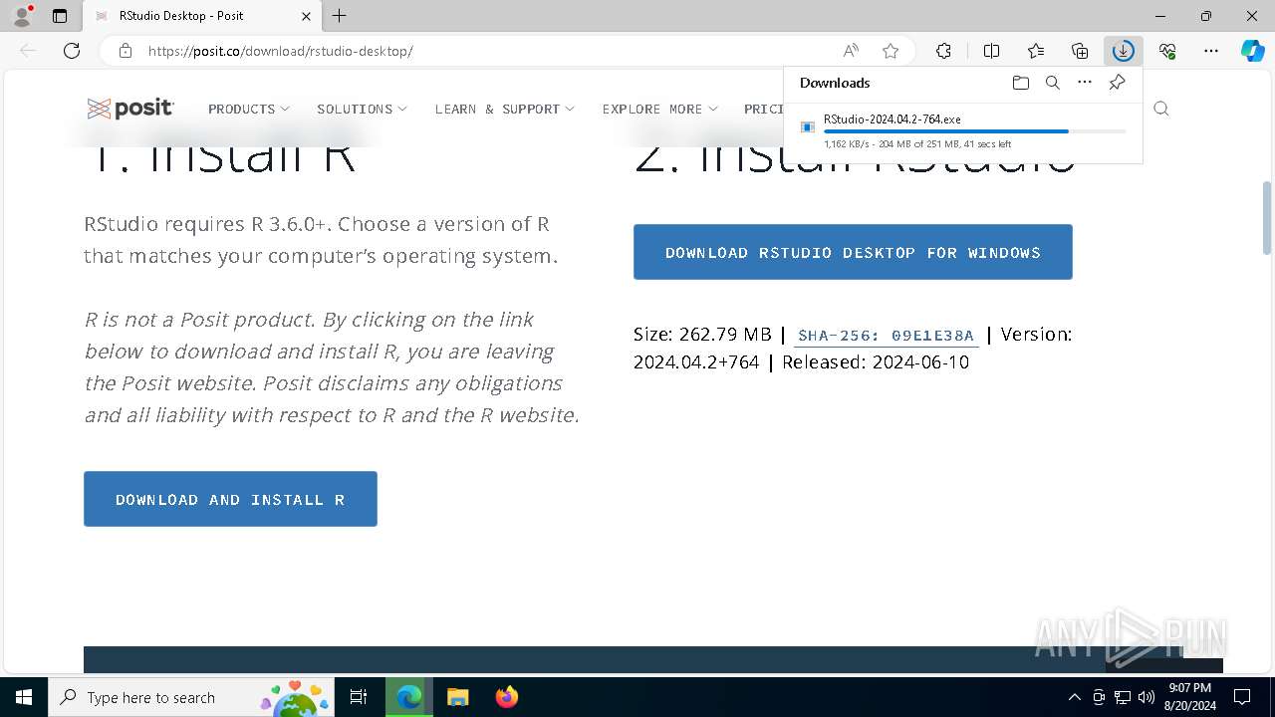1275x717 pixels.
Task: Click the Type here to search box
Action: 191,697
